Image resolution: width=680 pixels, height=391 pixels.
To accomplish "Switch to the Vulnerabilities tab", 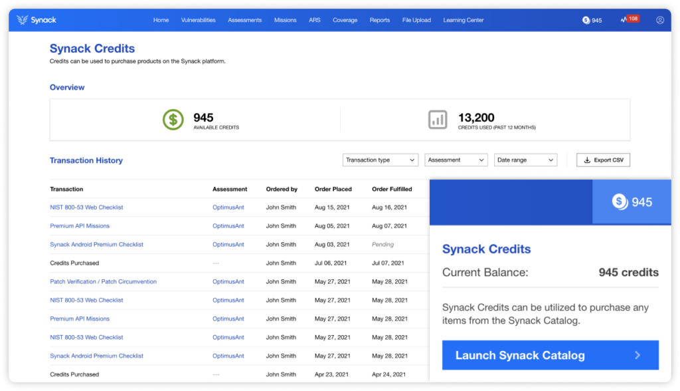I will point(198,20).
